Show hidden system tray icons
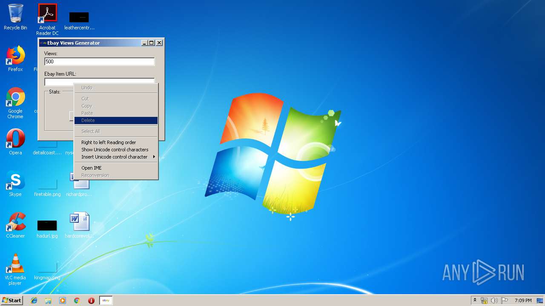Screen dimensions: 545x306 click(475, 300)
